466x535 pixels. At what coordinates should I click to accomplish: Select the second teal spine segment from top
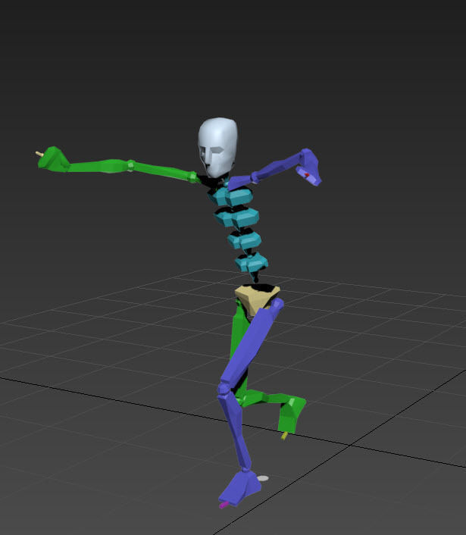tap(236, 217)
